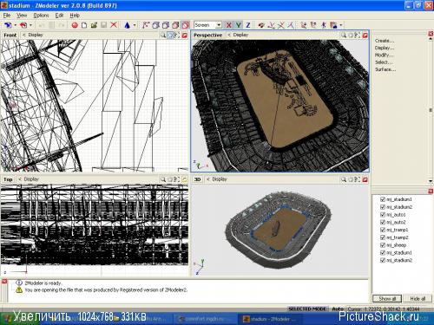Open the Edit menu

click(x=59, y=16)
